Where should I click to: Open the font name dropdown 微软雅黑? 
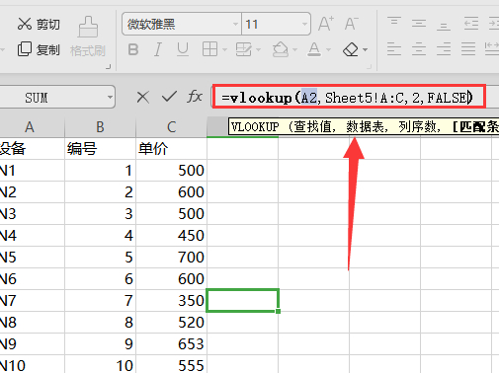click(x=235, y=24)
